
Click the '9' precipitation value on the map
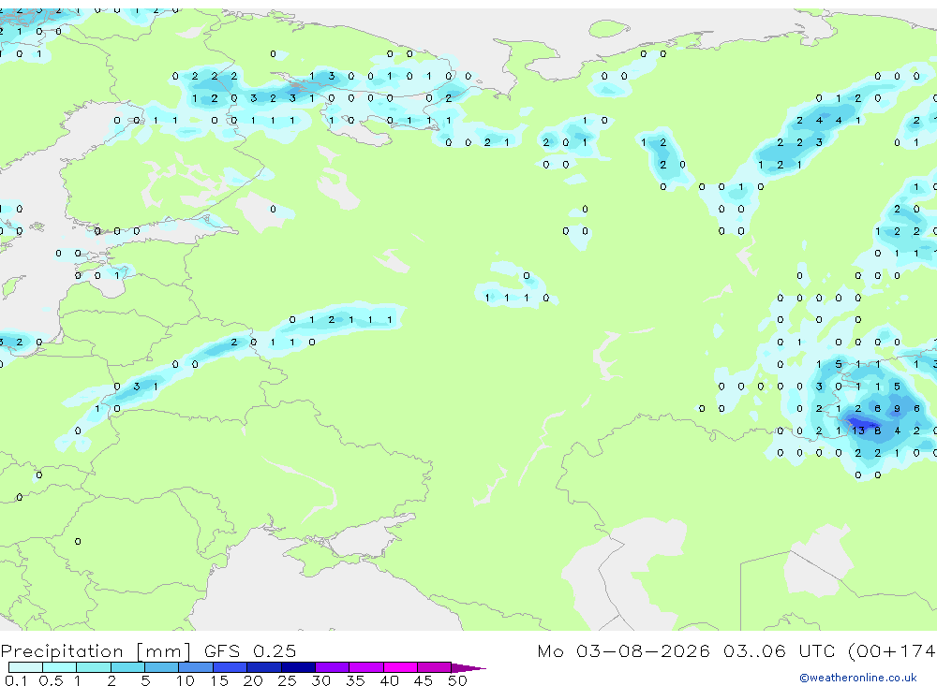897,408
